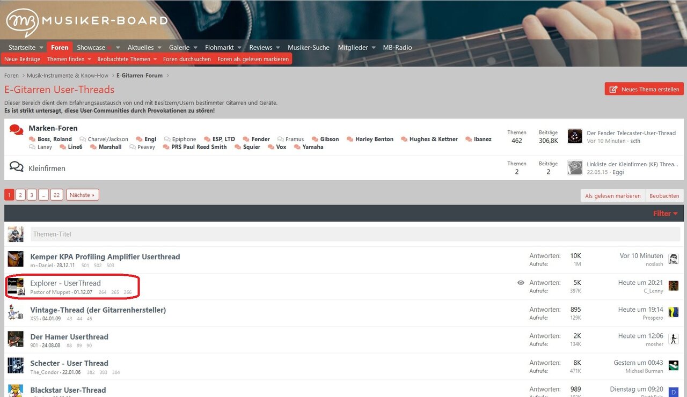This screenshot has height=397, width=687.
Task: Open the Themen finden dropdown
Action: pyautogui.click(x=69, y=59)
